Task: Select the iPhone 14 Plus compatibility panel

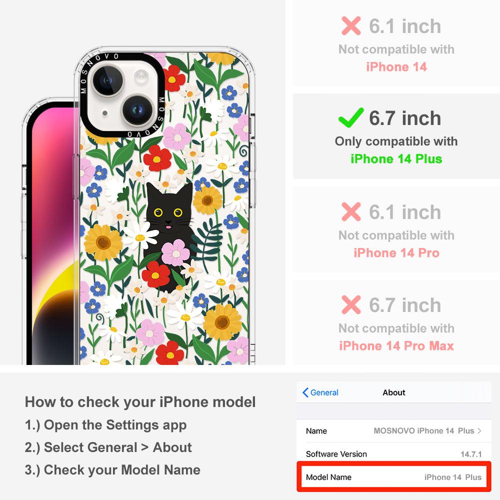Action: (x=396, y=136)
